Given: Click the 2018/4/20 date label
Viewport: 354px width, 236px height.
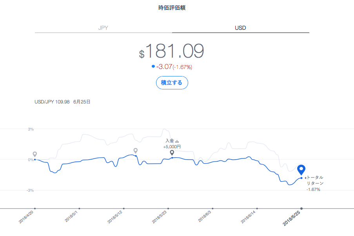Looking at the screenshot, I should pos(26,217).
